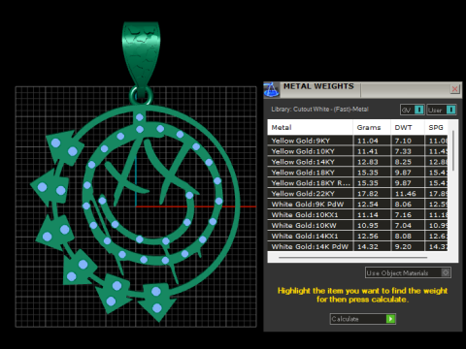The image size is (466, 349).
Task: Select the Yellow Gold:9KY row
Action: (x=358, y=141)
